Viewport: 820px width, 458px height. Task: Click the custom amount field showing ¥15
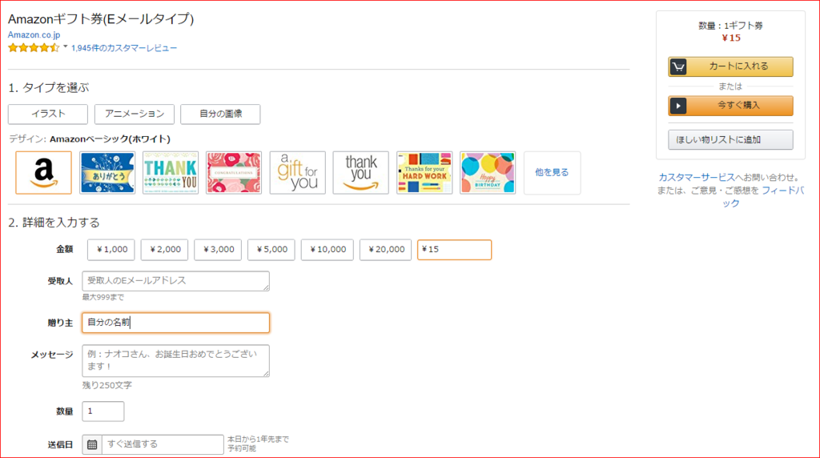click(455, 249)
